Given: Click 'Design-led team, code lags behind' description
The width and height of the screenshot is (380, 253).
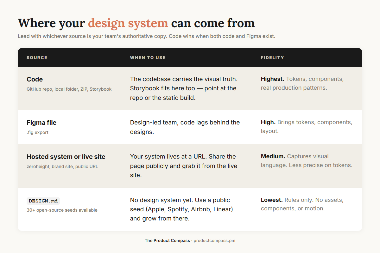Looking at the screenshot, I should tap(185, 127).
